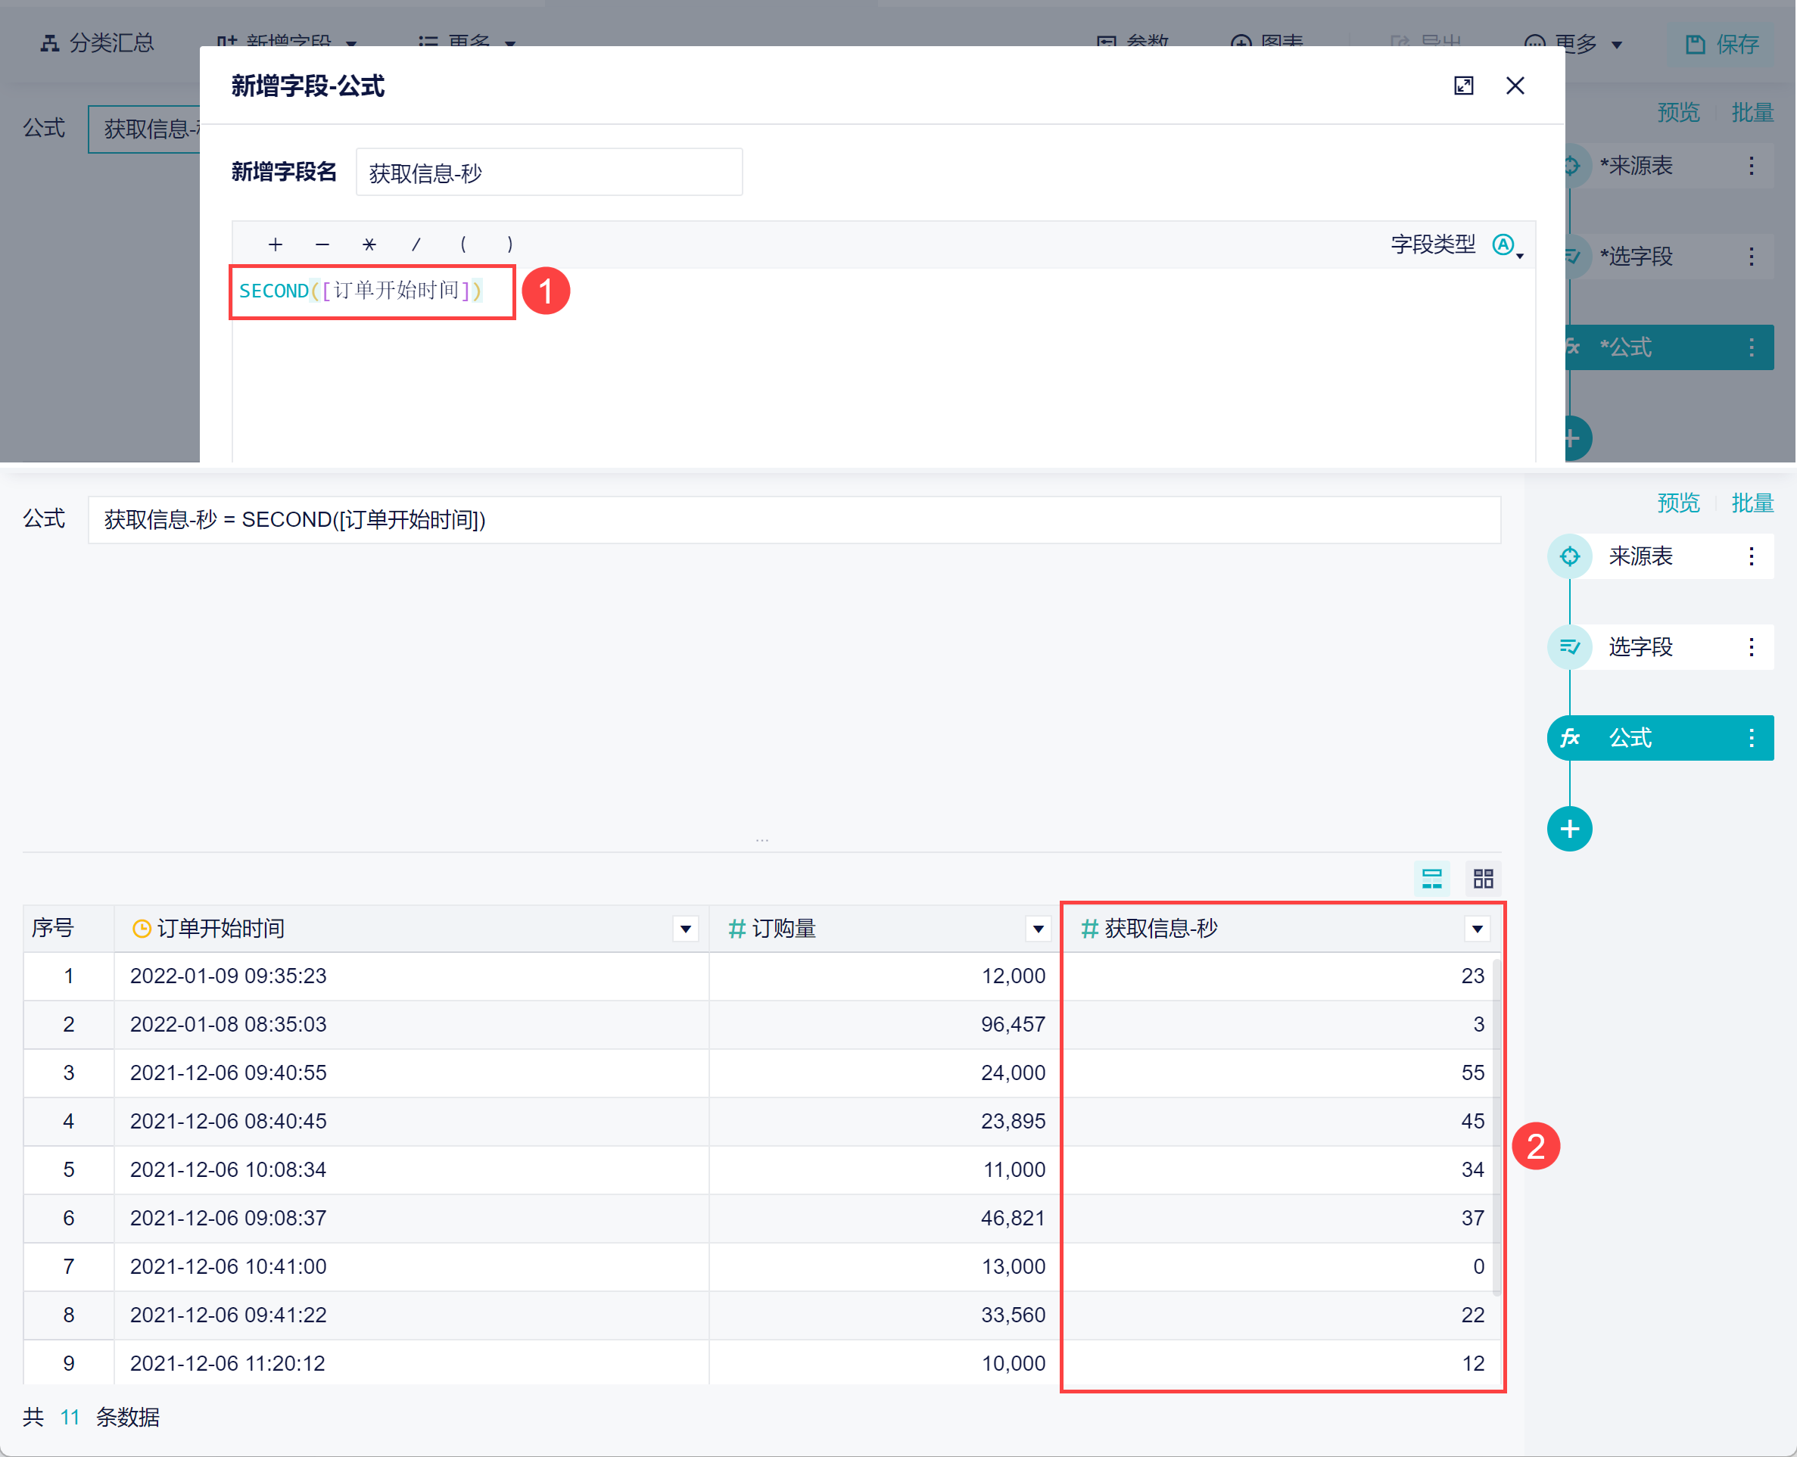Edit the 新增字段名 name input
The height and width of the screenshot is (1457, 1797).
[x=549, y=172]
